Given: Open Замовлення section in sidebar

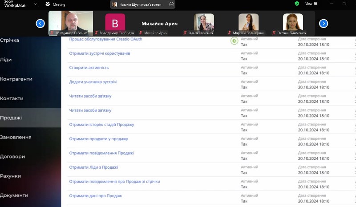Looking at the screenshot, I should [x=16, y=137].
